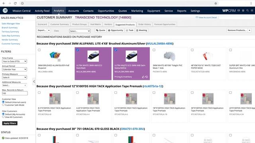Screen dimensions: 255x143
Task: Bookmark the page with the star icon
Action: pyautogui.click(x=216, y=3)
